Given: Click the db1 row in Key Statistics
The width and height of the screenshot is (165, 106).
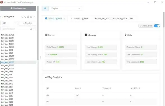Looking at the screenshot, I should click(101, 102).
